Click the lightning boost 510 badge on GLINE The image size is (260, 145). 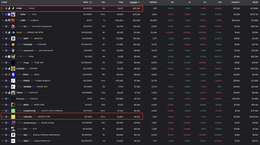click(41, 32)
